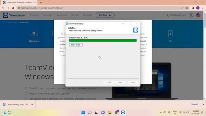Bookmark this page with the star icon
Screen dimensions: 206x116
[187, 8]
